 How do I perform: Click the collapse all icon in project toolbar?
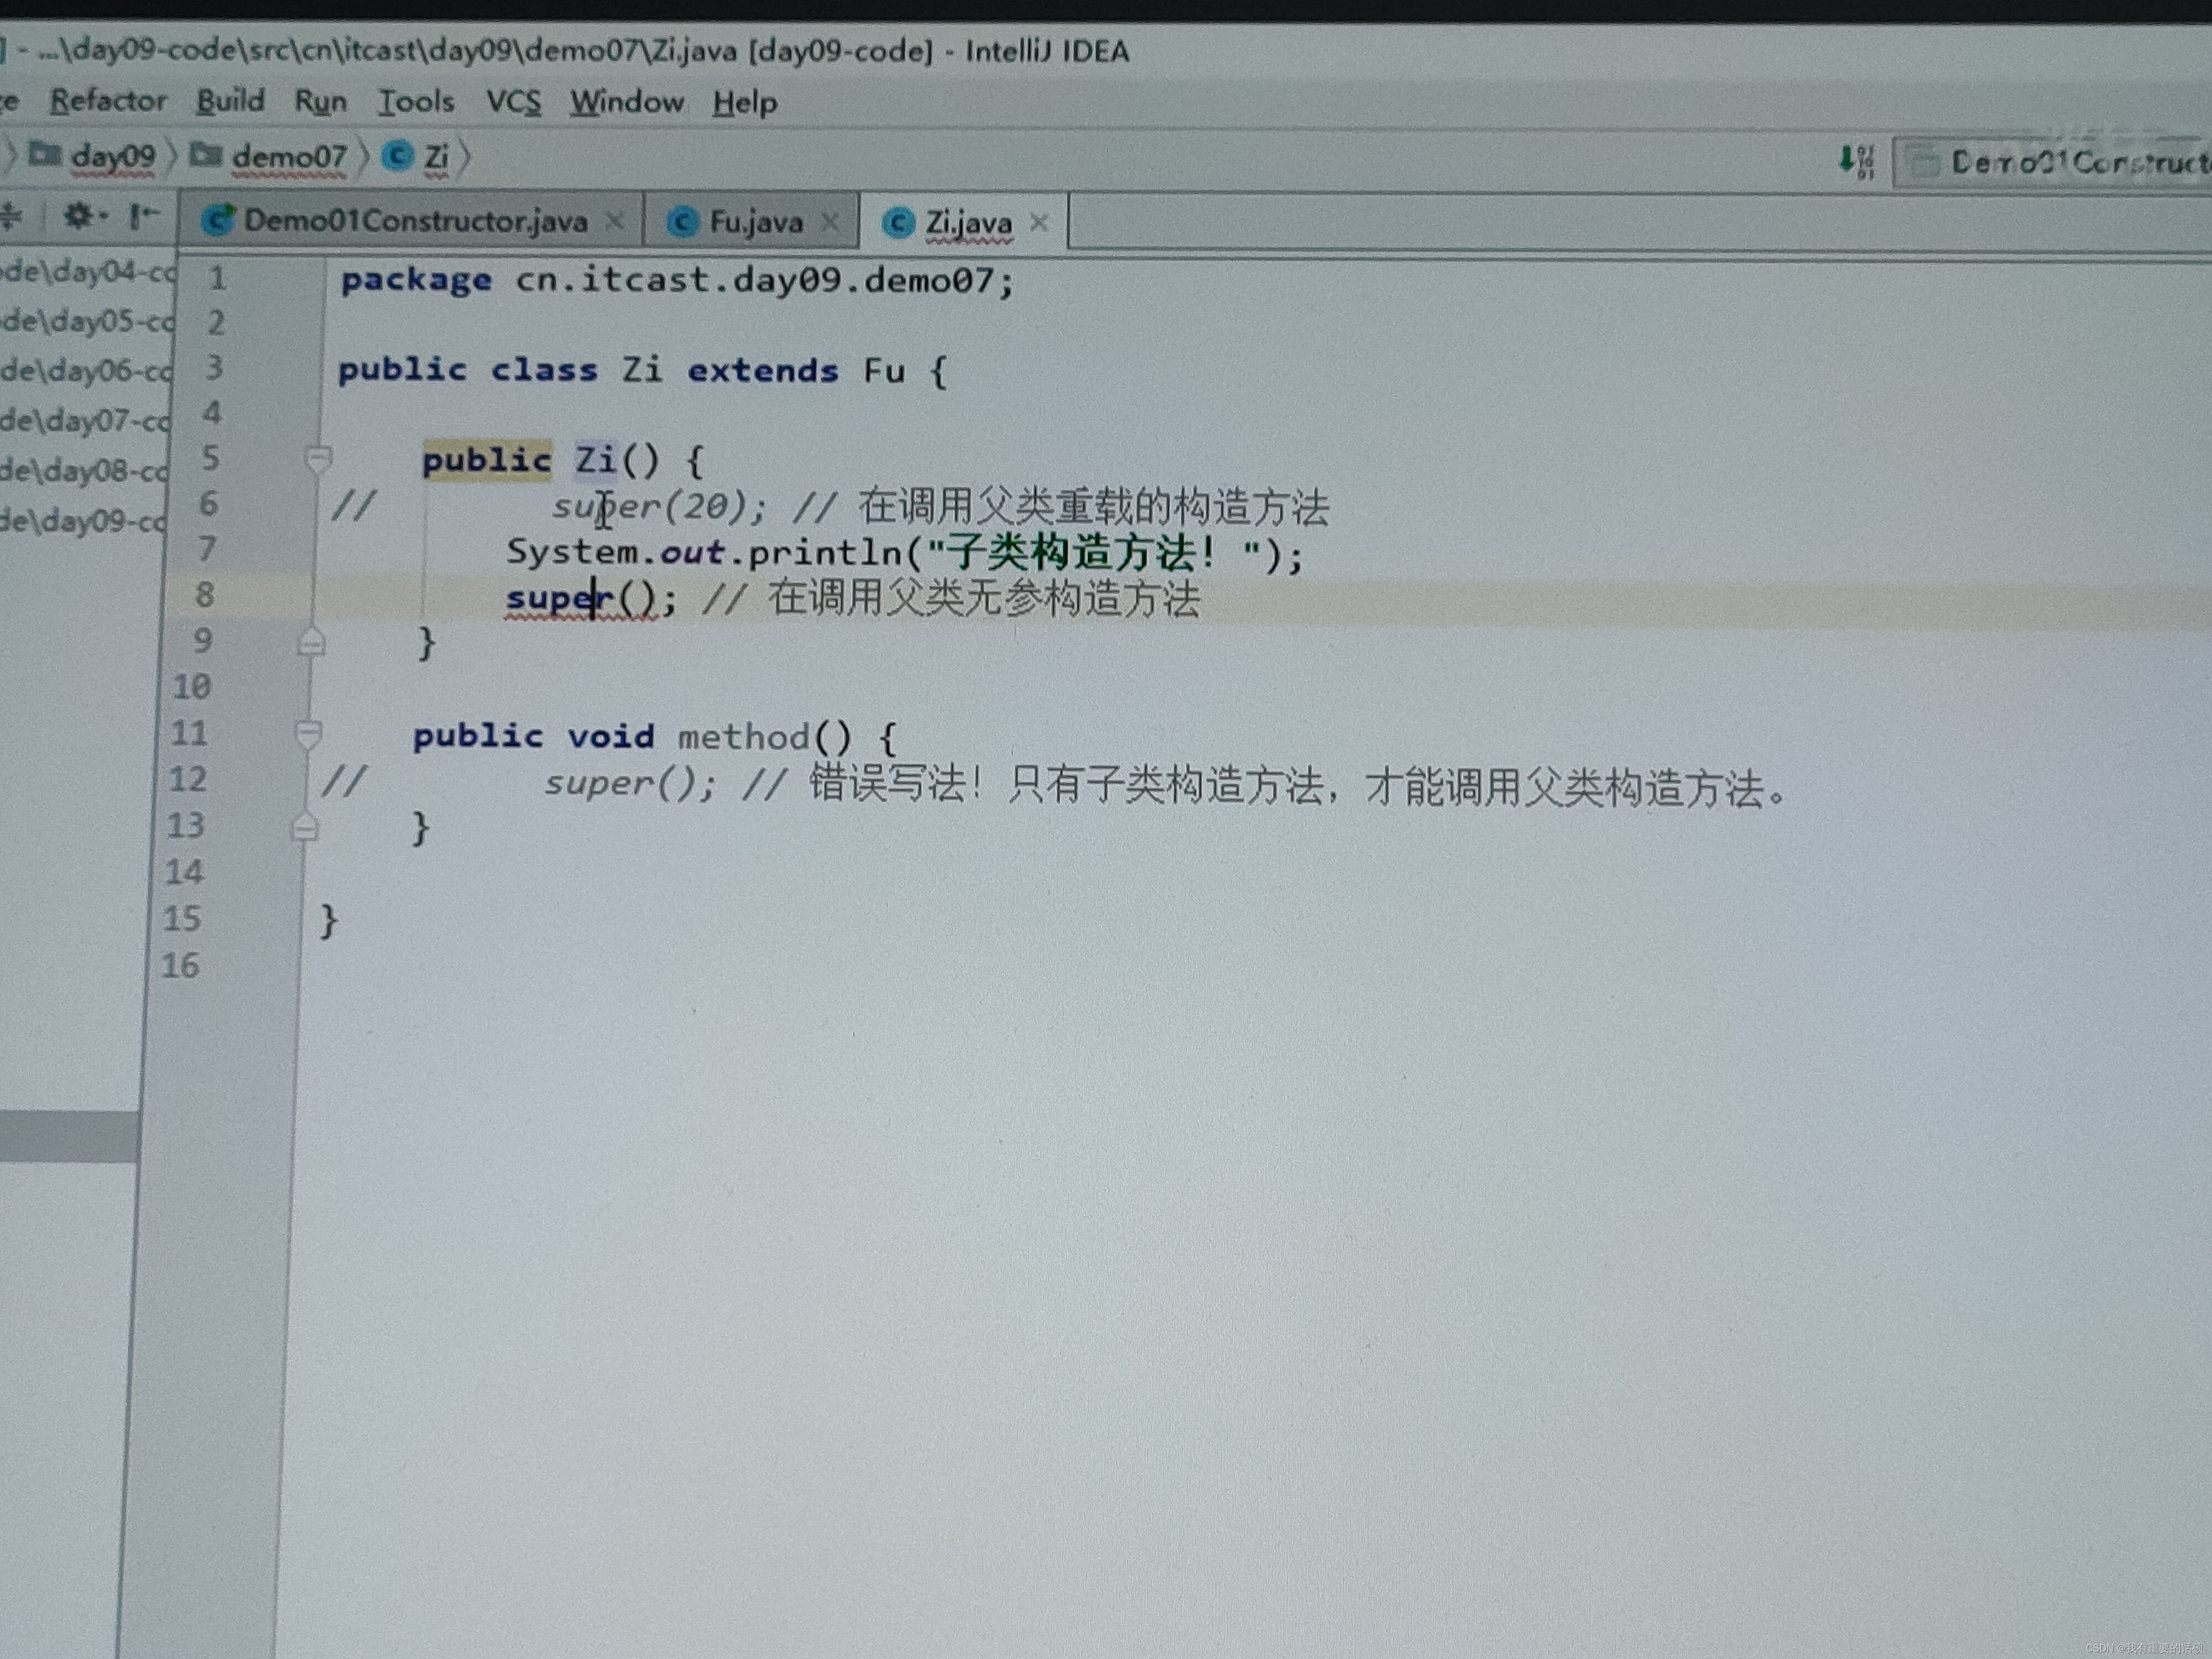11,215
